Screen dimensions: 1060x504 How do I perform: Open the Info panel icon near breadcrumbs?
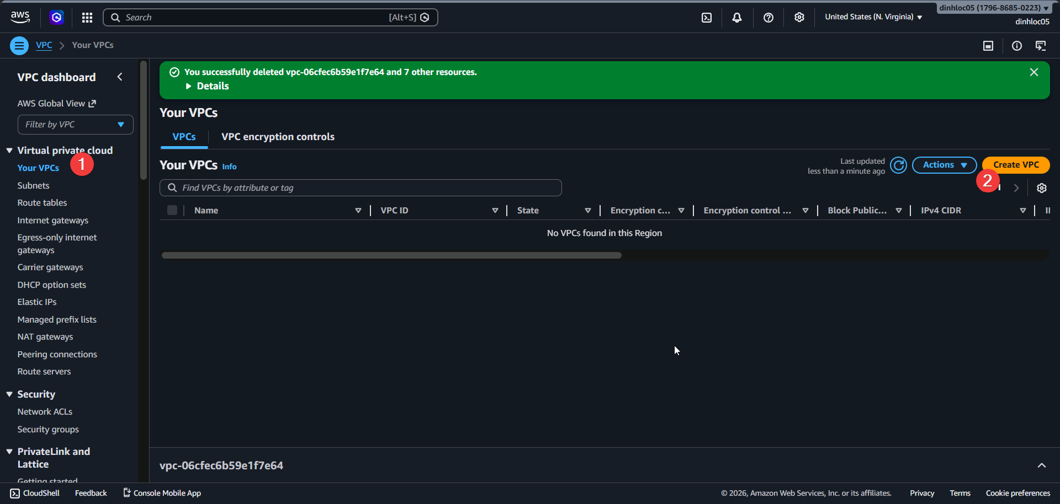point(1017,45)
